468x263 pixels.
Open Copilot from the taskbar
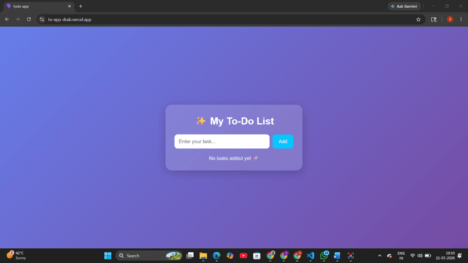pyautogui.click(x=230, y=256)
